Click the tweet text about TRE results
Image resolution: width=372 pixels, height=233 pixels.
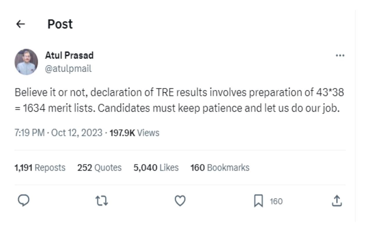[179, 100]
